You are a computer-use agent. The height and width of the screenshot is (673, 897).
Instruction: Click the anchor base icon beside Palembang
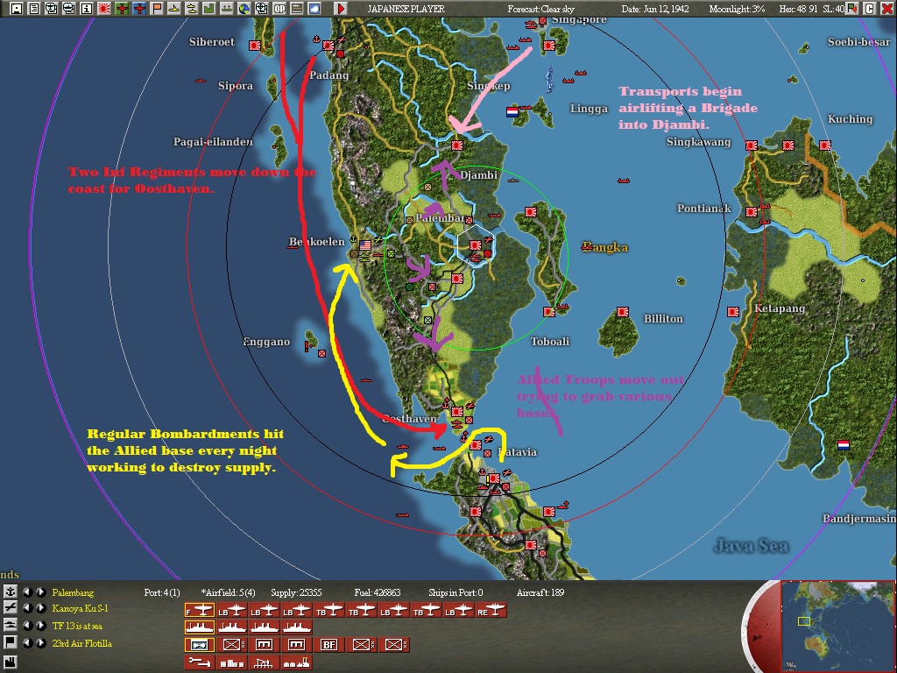click(x=10, y=592)
